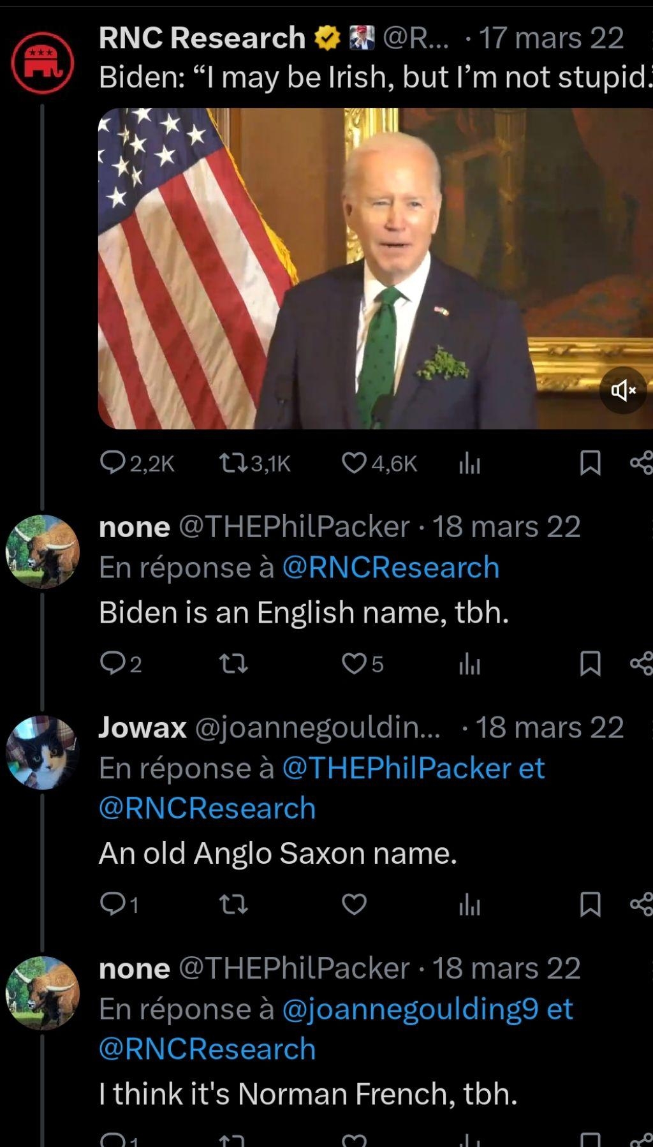Open the @RNCResearch mention under the first reply
This screenshot has height=1147, width=653.
(390, 568)
